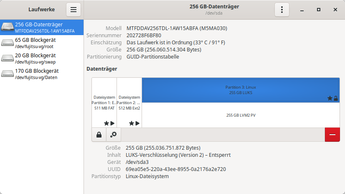Open the Laufwerke hamburger menu
345x194 pixels.
[x=73, y=10]
